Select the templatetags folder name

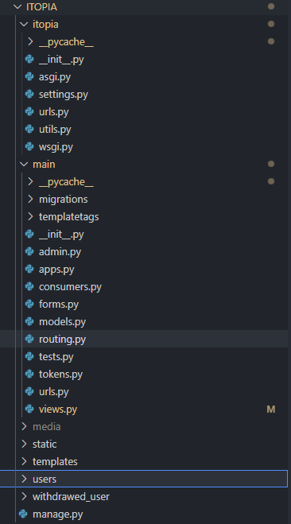click(69, 217)
